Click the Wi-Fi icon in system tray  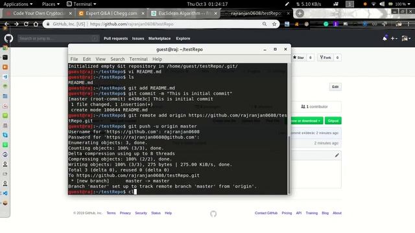(373, 4)
